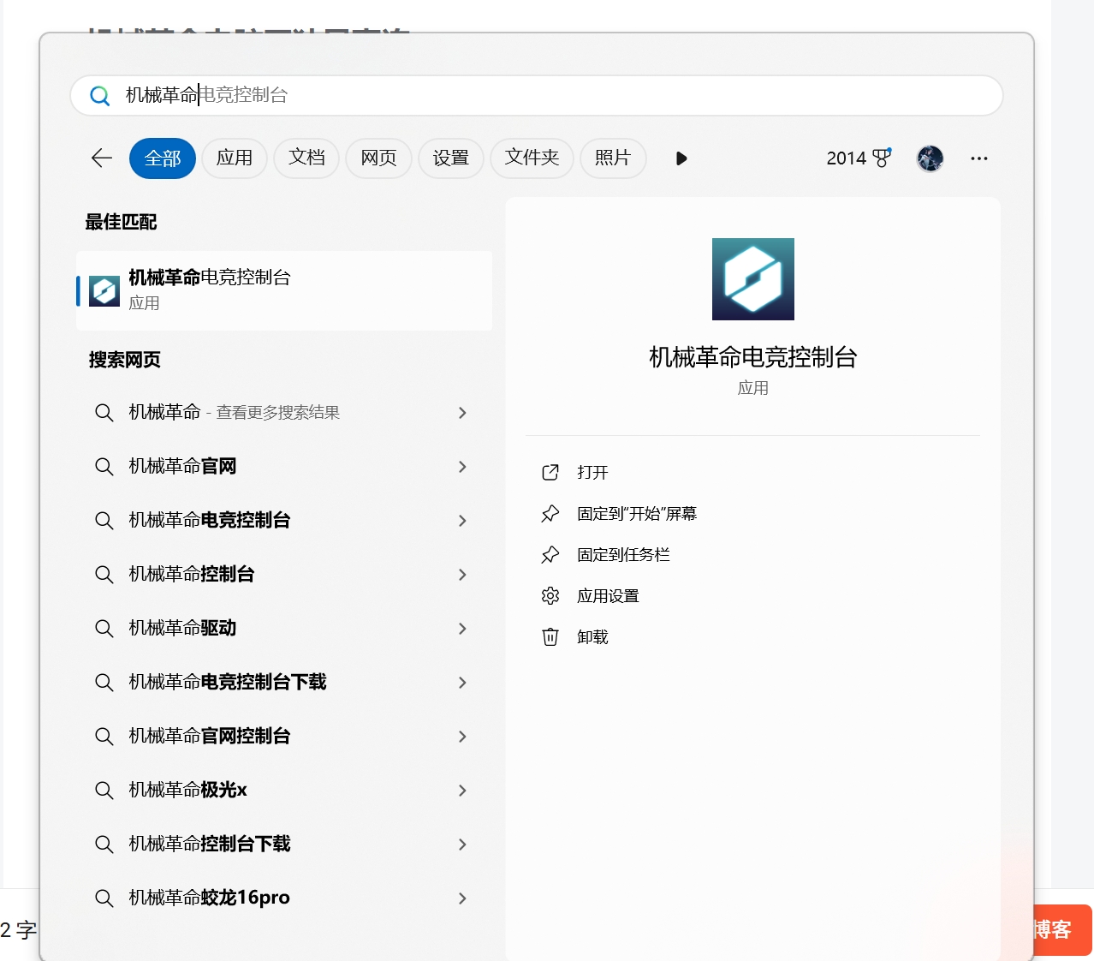Open 应用设置 for the app
The image size is (1094, 961).
608,596
